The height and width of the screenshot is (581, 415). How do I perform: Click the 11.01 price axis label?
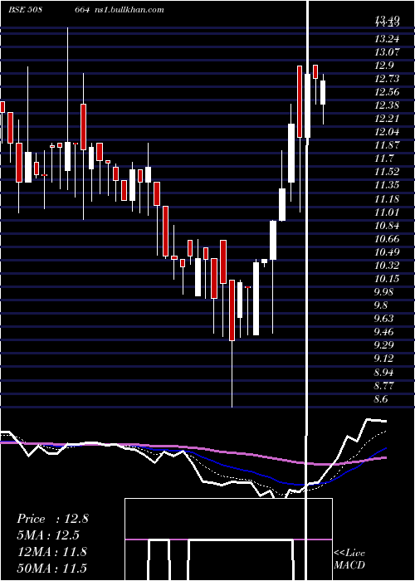click(x=387, y=212)
